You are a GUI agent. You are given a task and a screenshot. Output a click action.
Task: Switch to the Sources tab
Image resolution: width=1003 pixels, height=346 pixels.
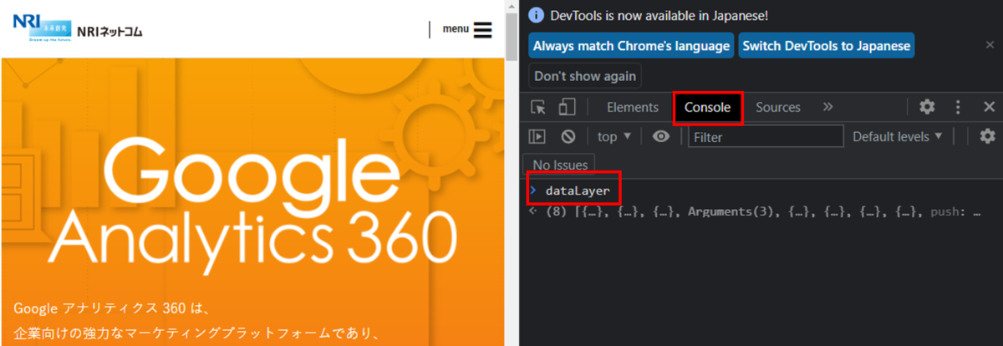(x=778, y=107)
